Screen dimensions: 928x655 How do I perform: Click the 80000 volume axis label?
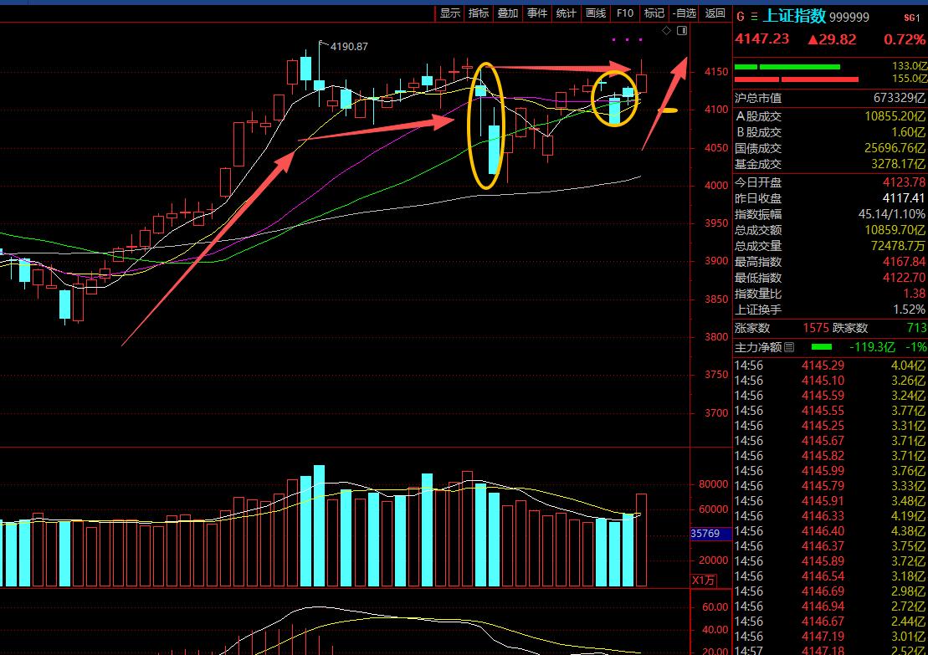coord(713,484)
